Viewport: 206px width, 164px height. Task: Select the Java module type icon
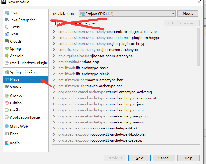7,13
